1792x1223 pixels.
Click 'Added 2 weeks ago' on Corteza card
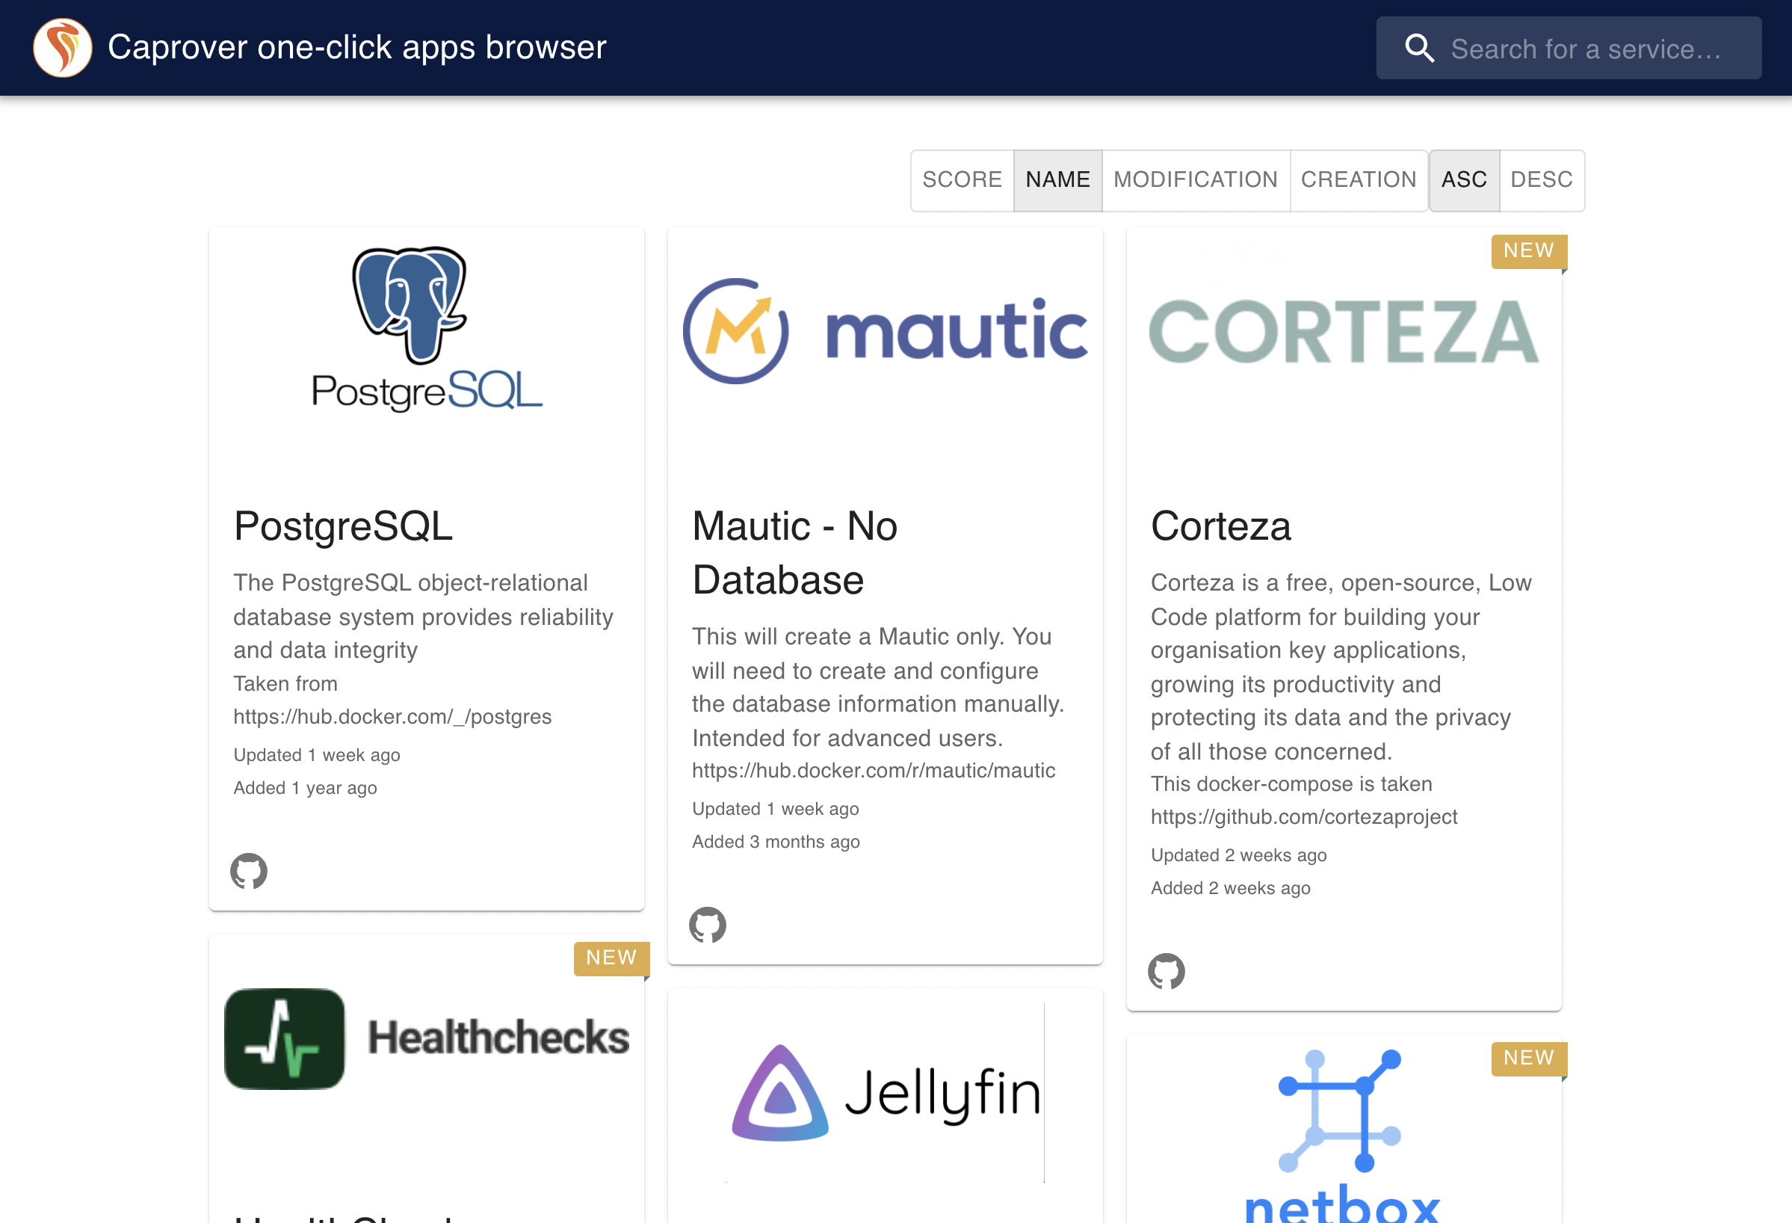click(x=1231, y=888)
